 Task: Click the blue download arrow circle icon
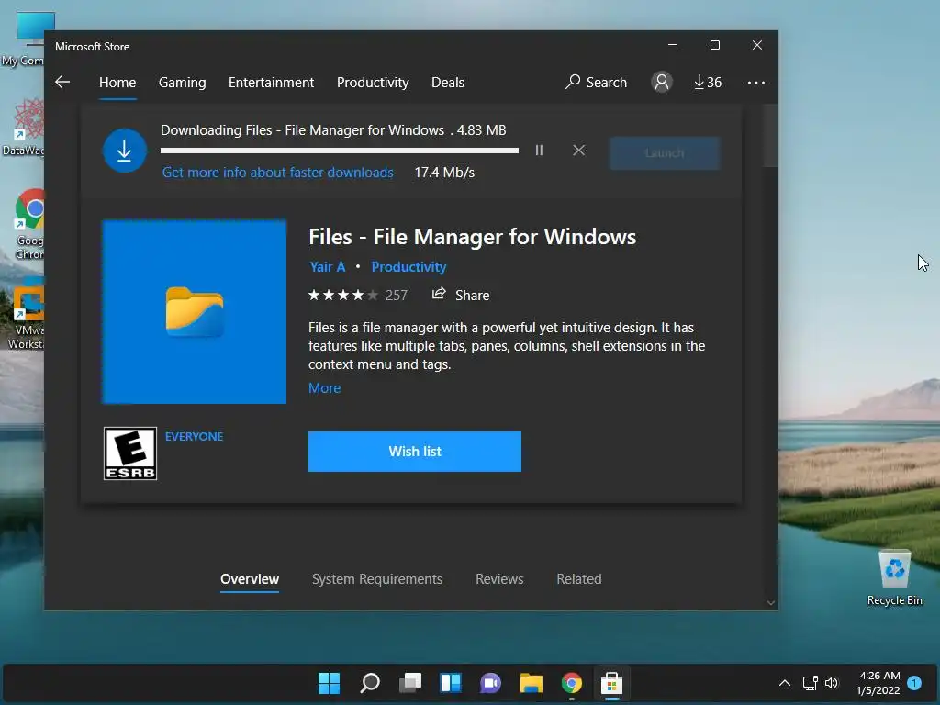(x=124, y=151)
